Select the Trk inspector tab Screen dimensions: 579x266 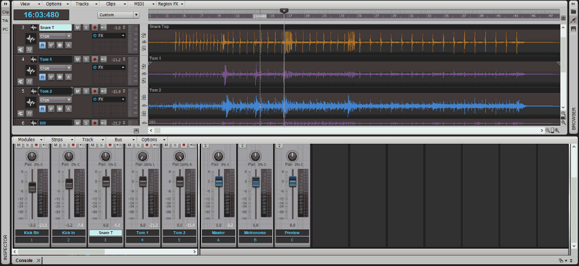(6, 21)
